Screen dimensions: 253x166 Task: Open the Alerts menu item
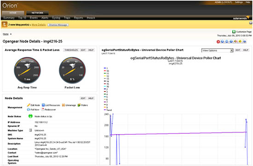tap(45, 18)
